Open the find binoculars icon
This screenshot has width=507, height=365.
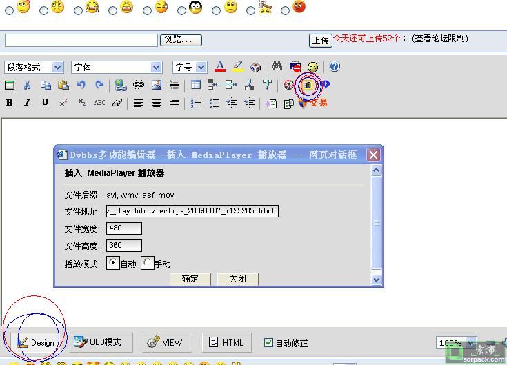coord(277,67)
